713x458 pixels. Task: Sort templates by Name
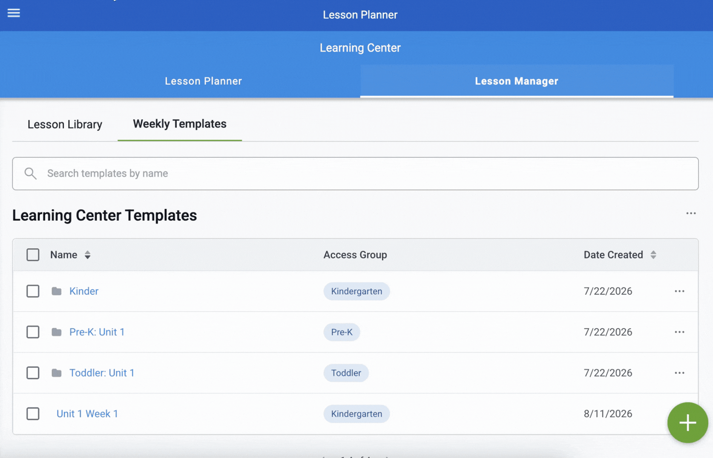(x=87, y=255)
